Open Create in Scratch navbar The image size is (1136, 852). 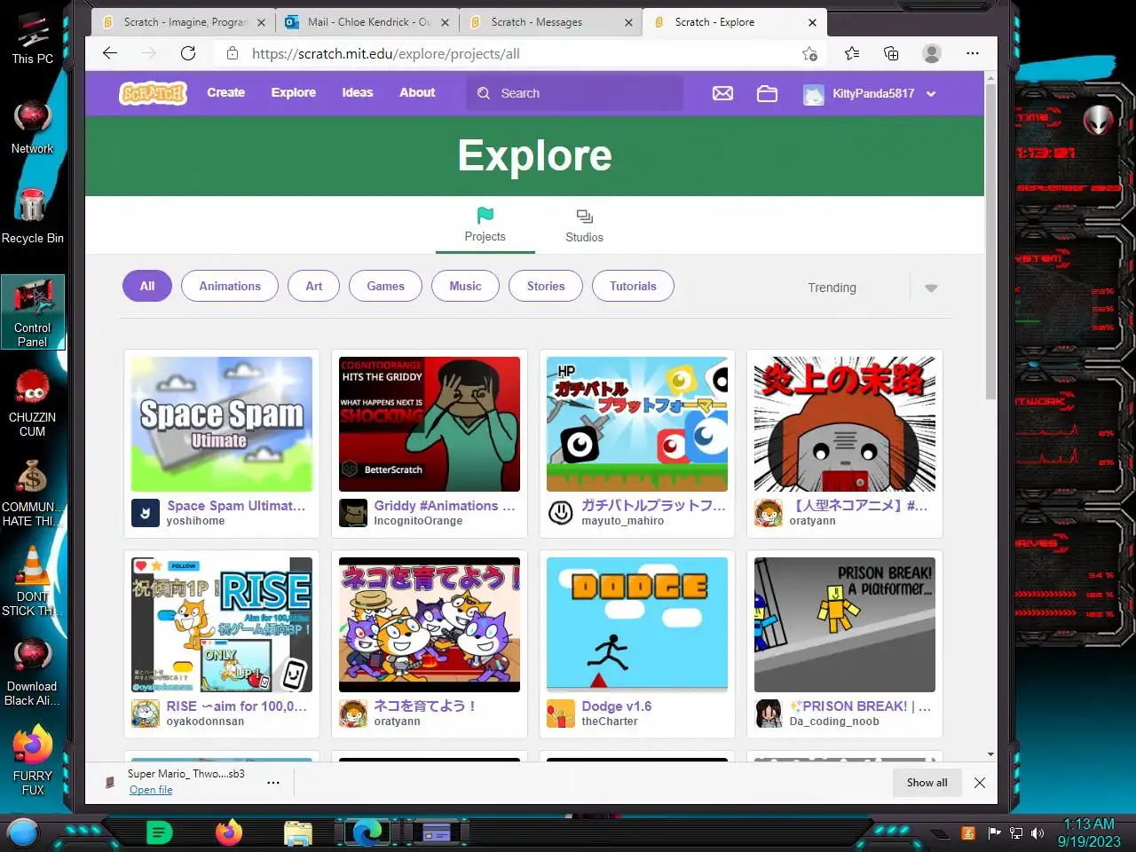coord(226,92)
